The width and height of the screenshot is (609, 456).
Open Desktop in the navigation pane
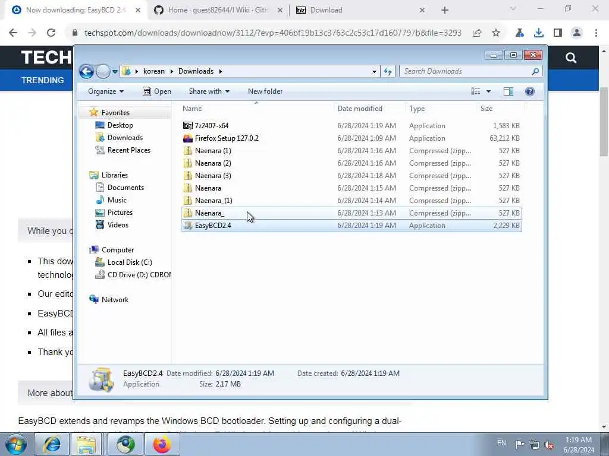pyautogui.click(x=120, y=125)
